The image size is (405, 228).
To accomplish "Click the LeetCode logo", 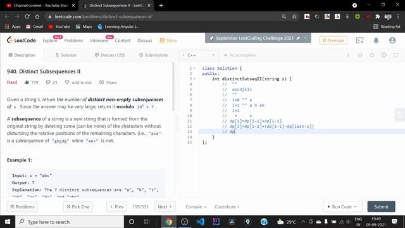I will tap(21, 41).
